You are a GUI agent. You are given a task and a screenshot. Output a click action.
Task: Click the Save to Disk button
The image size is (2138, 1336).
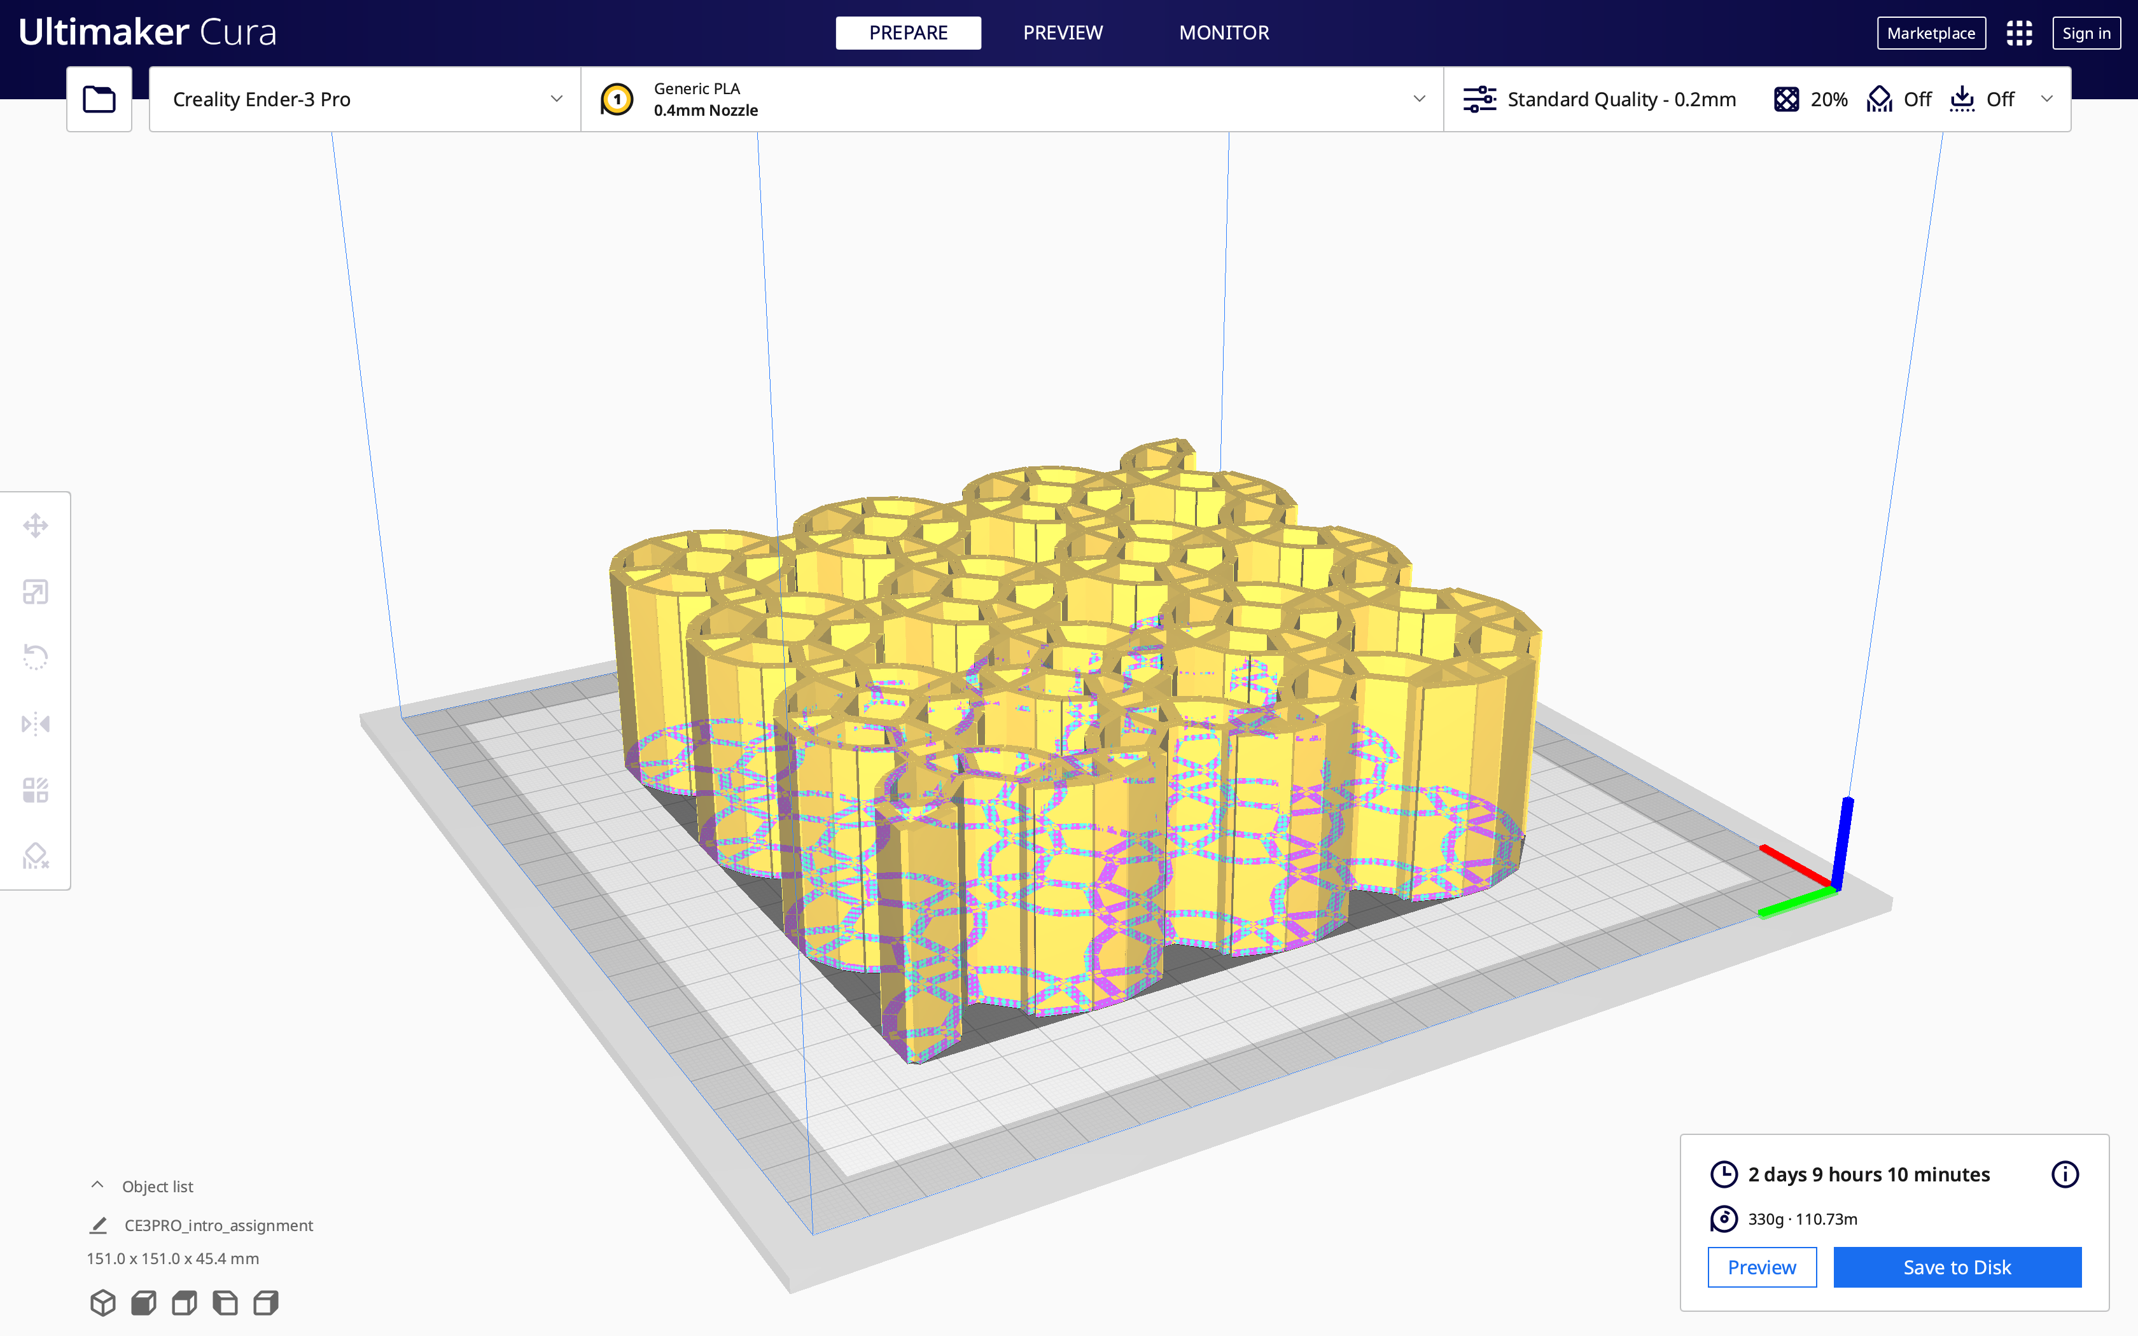click(1957, 1267)
